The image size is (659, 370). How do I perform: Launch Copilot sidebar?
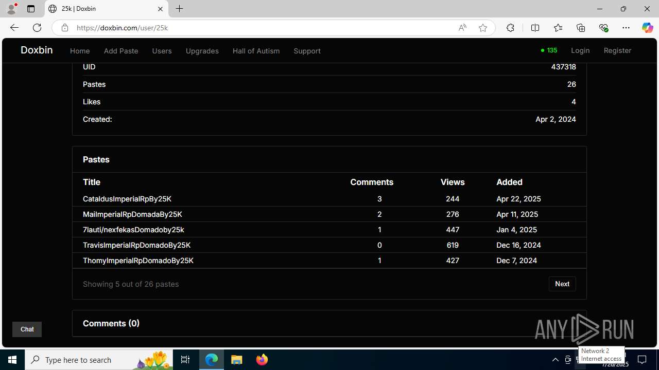647,28
